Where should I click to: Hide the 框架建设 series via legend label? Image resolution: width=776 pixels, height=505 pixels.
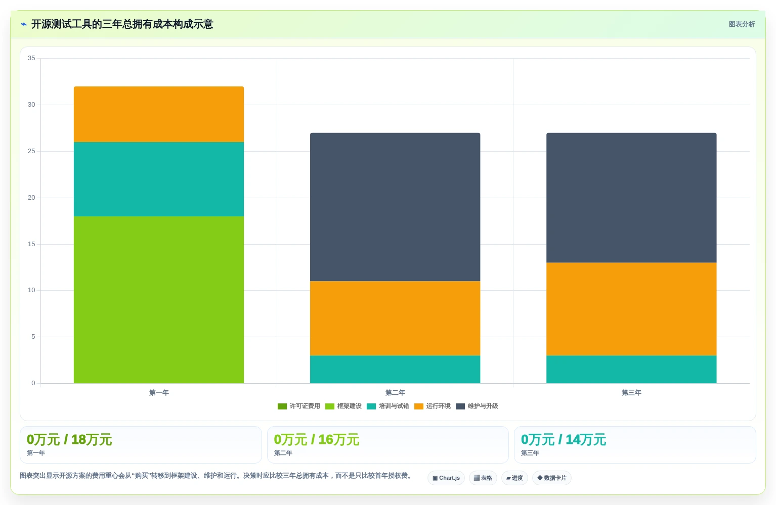click(349, 406)
